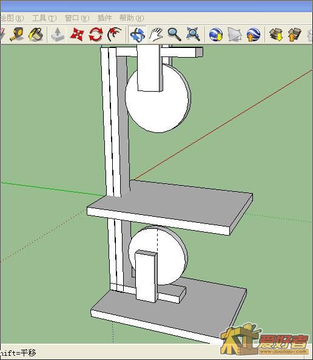This screenshot has height=360, width=313.
Task: Choose the Zoom magnifier tool
Action: [175, 35]
